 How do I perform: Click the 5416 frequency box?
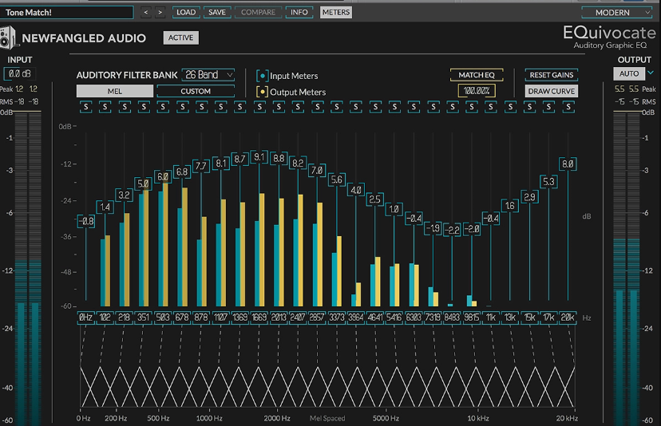click(394, 318)
